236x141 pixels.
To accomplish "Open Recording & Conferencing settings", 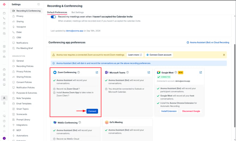I will tap(26, 11).
